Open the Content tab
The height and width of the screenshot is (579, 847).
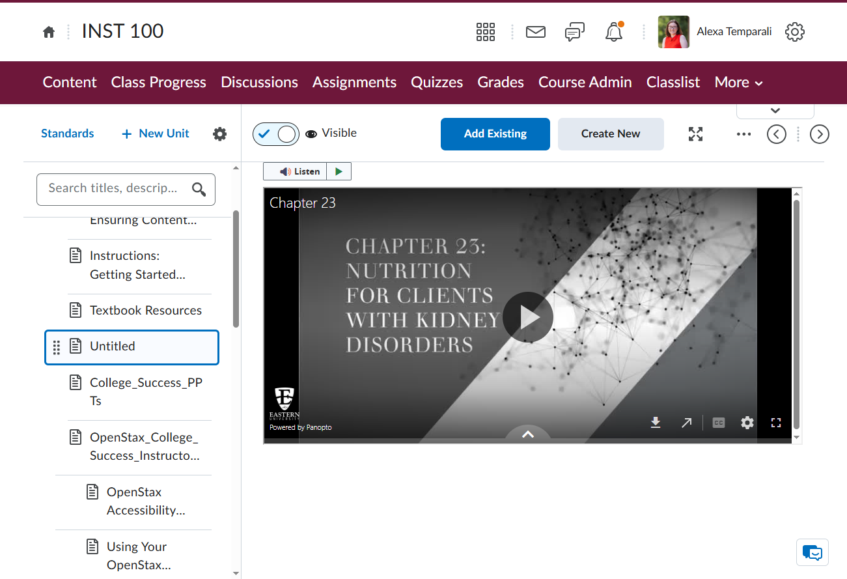click(70, 83)
